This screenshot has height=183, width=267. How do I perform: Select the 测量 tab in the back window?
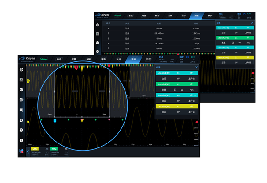[x=197, y=16]
